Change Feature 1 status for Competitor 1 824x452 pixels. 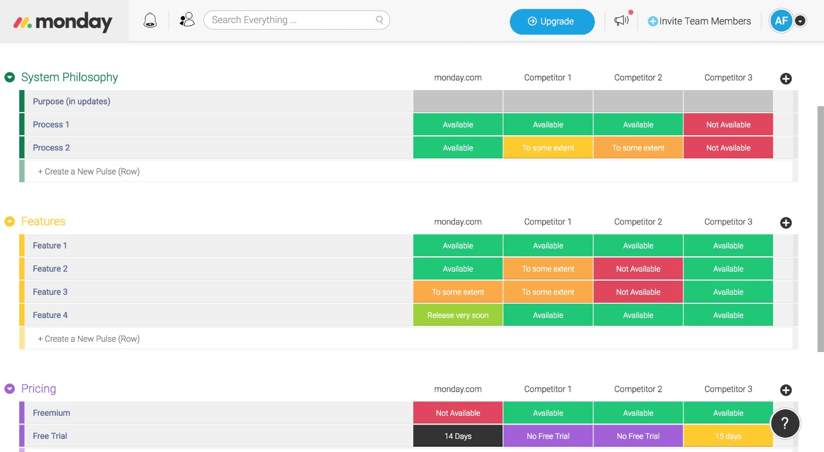(x=548, y=245)
